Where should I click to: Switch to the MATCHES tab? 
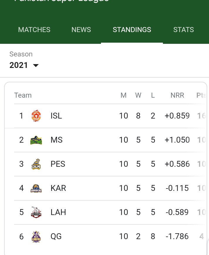(34, 30)
